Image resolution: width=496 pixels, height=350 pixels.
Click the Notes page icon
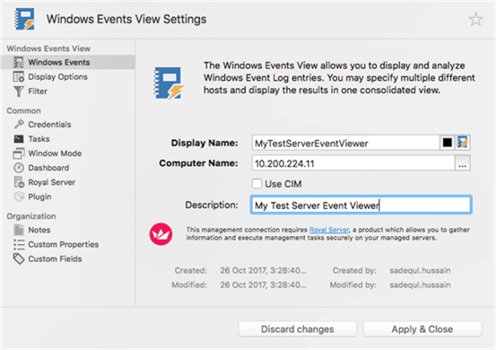(x=19, y=230)
